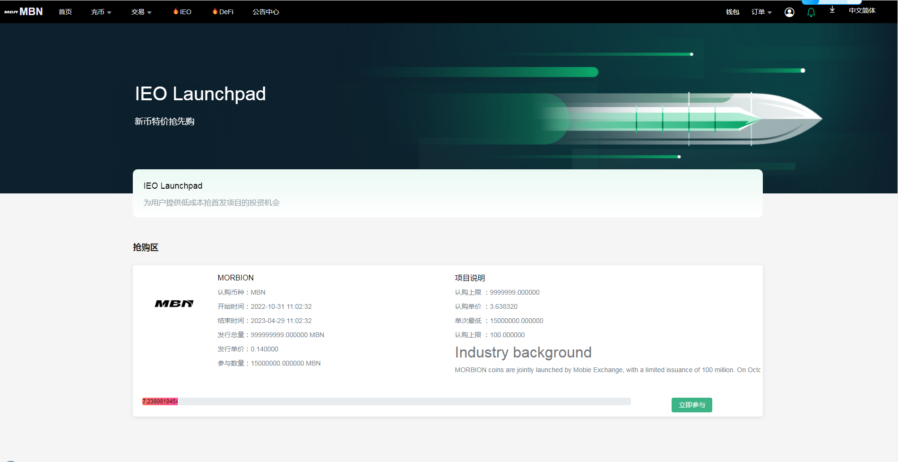Click the MBN project logo in card
Screen dimensions: 898x462
(x=174, y=304)
